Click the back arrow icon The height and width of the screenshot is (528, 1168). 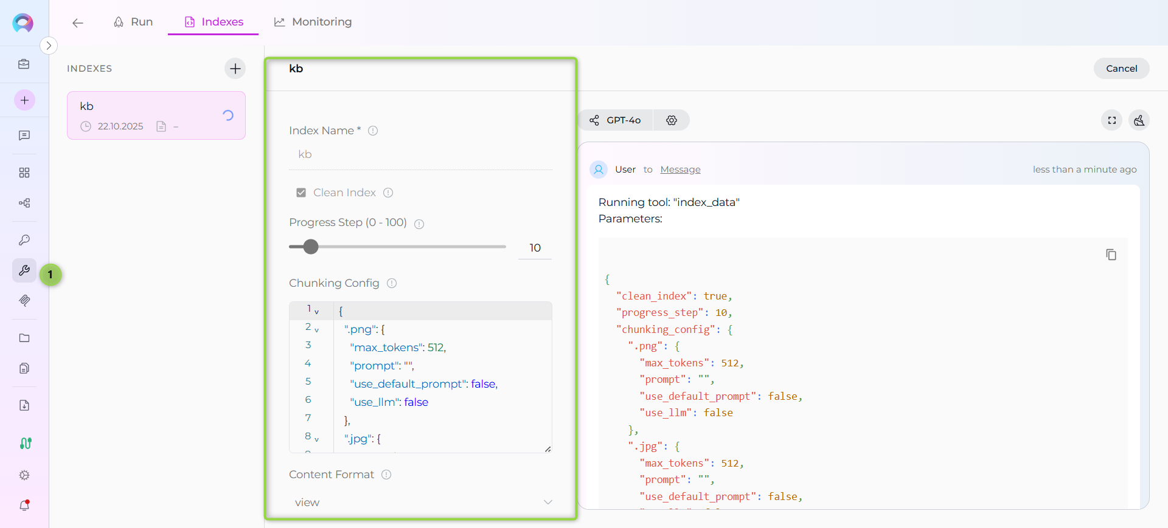coord(77,23)
